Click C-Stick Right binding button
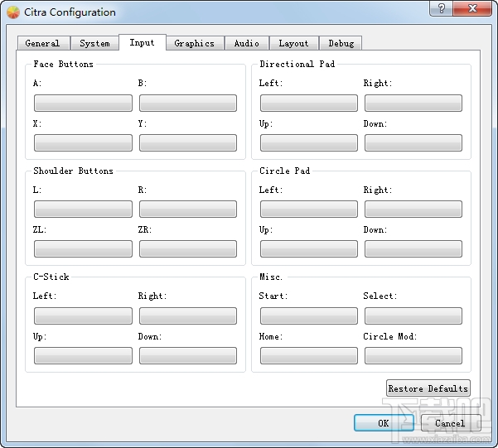 click(188, 316)
